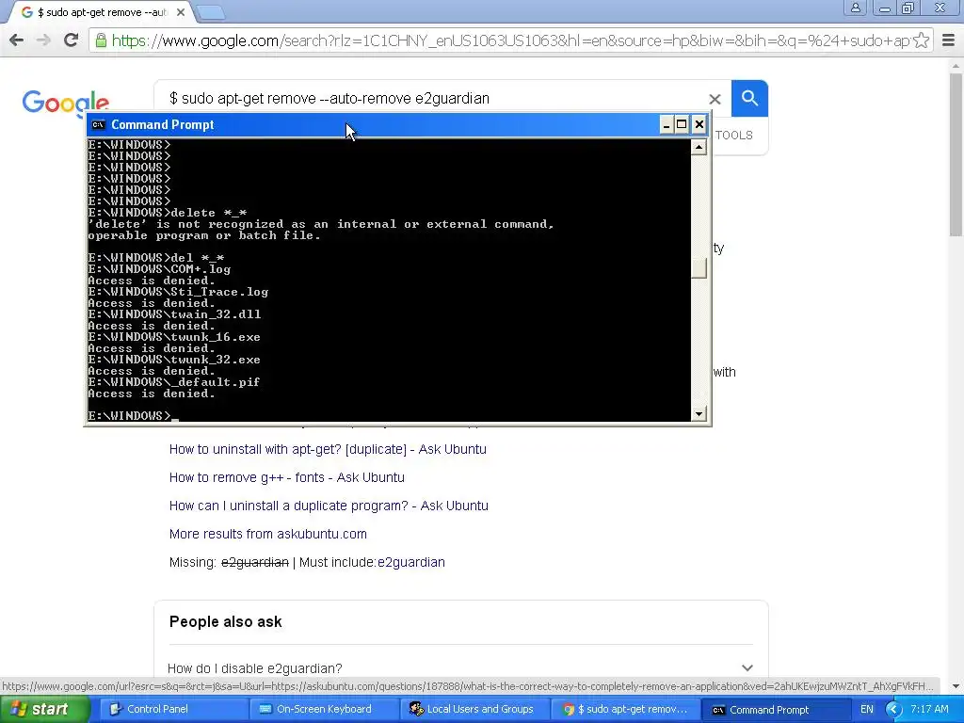Click 'E:\WINDOWS\COM+.log' line in console

click(x=159, y=268)
